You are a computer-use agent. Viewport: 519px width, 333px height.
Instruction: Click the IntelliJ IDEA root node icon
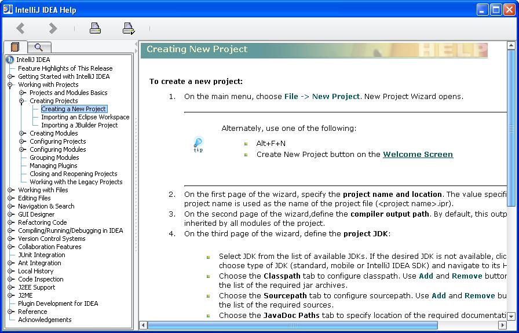coord(9,60)
